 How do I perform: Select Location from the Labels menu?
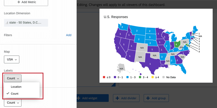(x=16, y=87)
